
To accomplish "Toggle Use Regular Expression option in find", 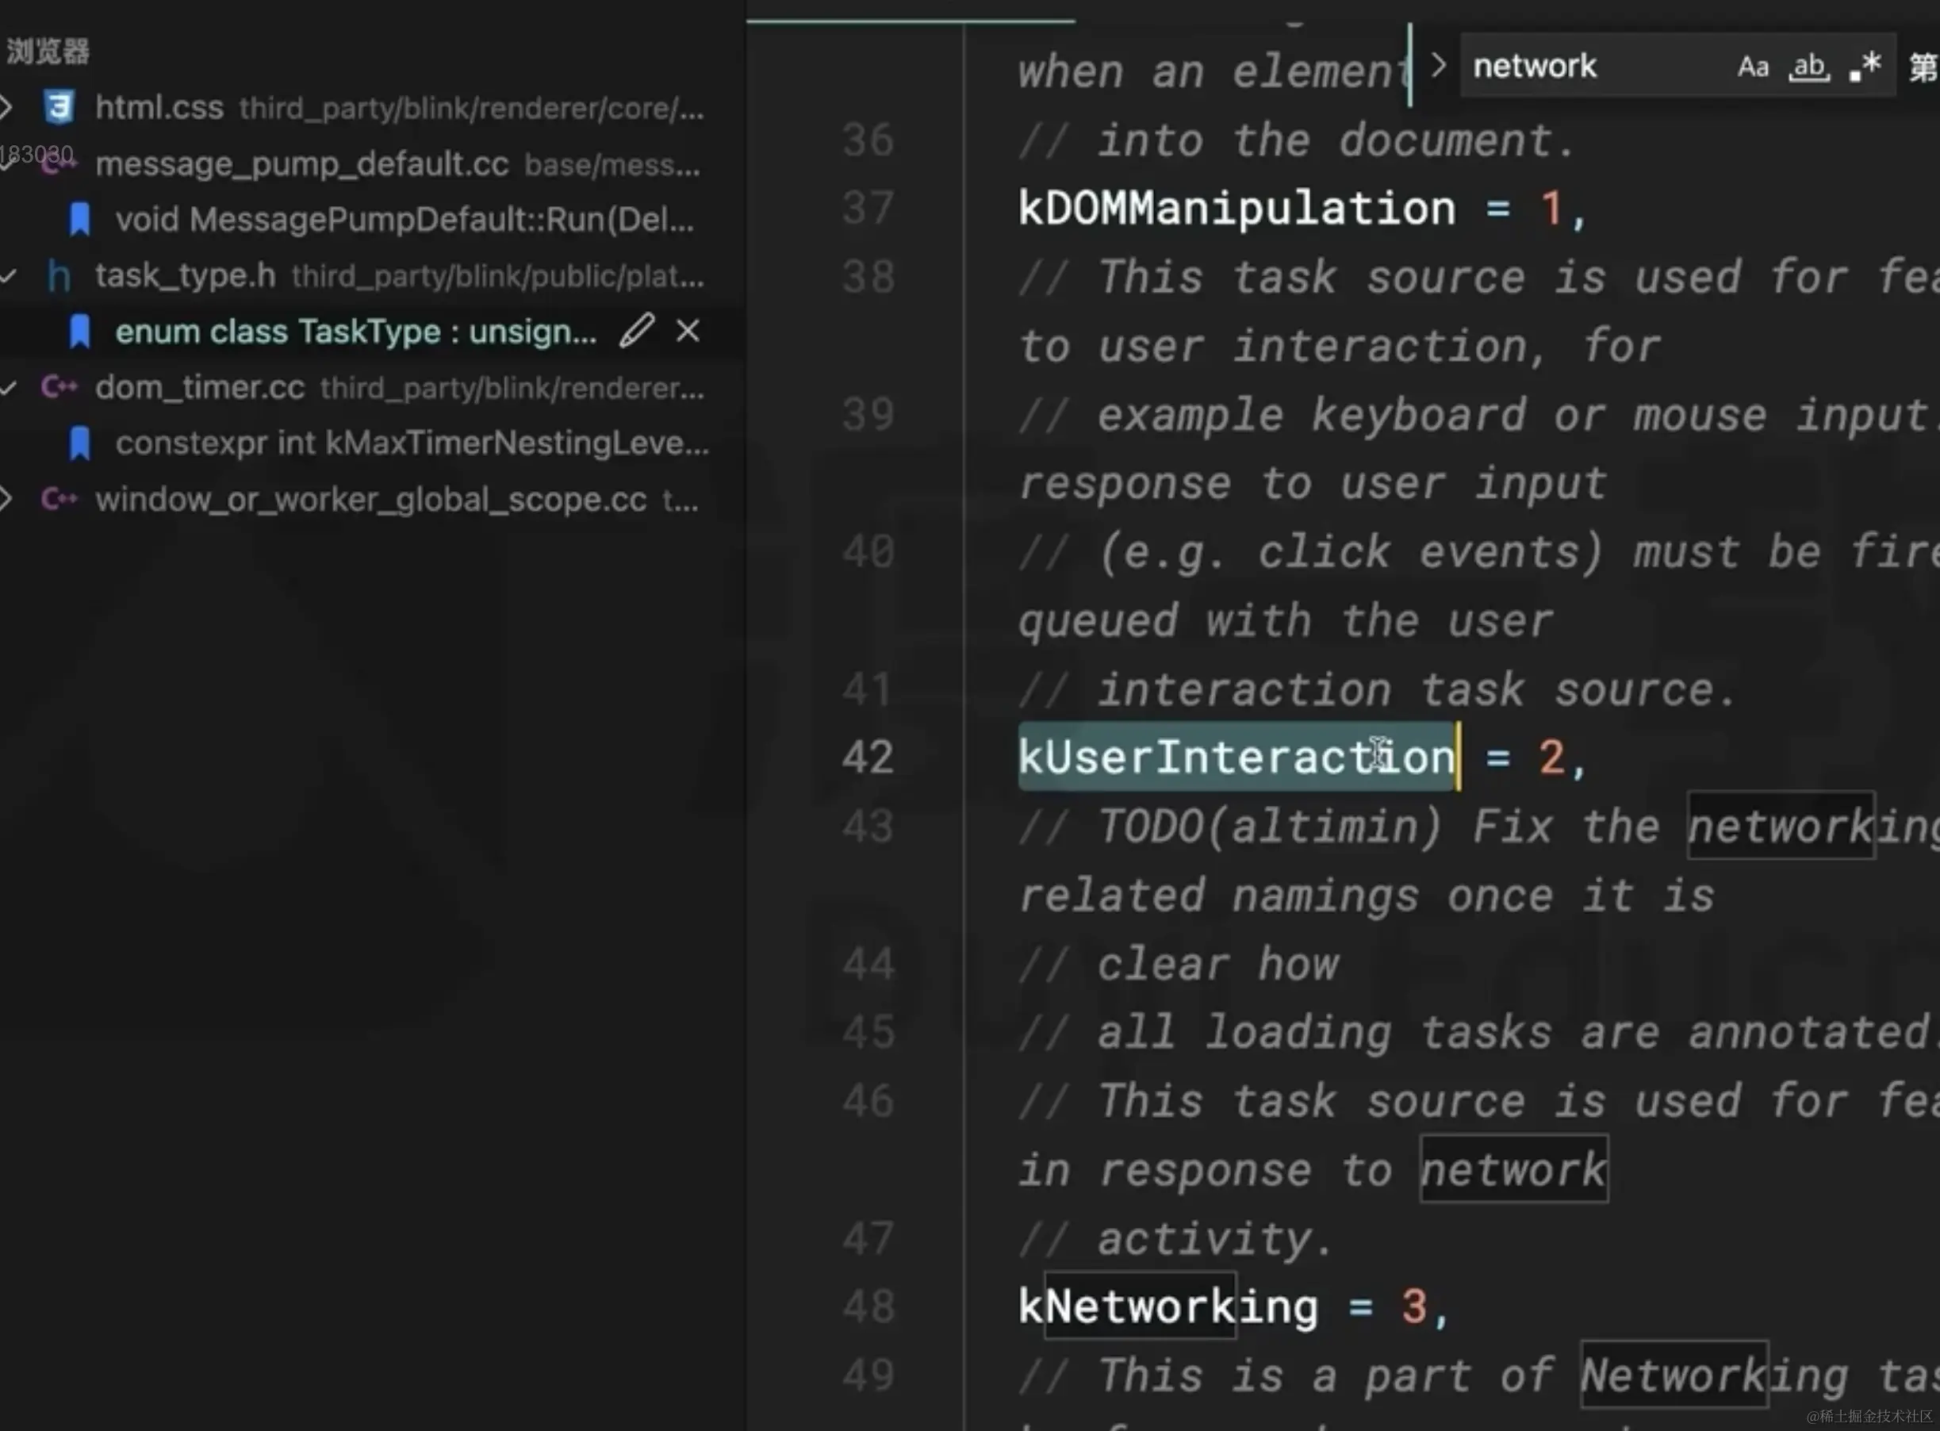I will click(1865, 67).
